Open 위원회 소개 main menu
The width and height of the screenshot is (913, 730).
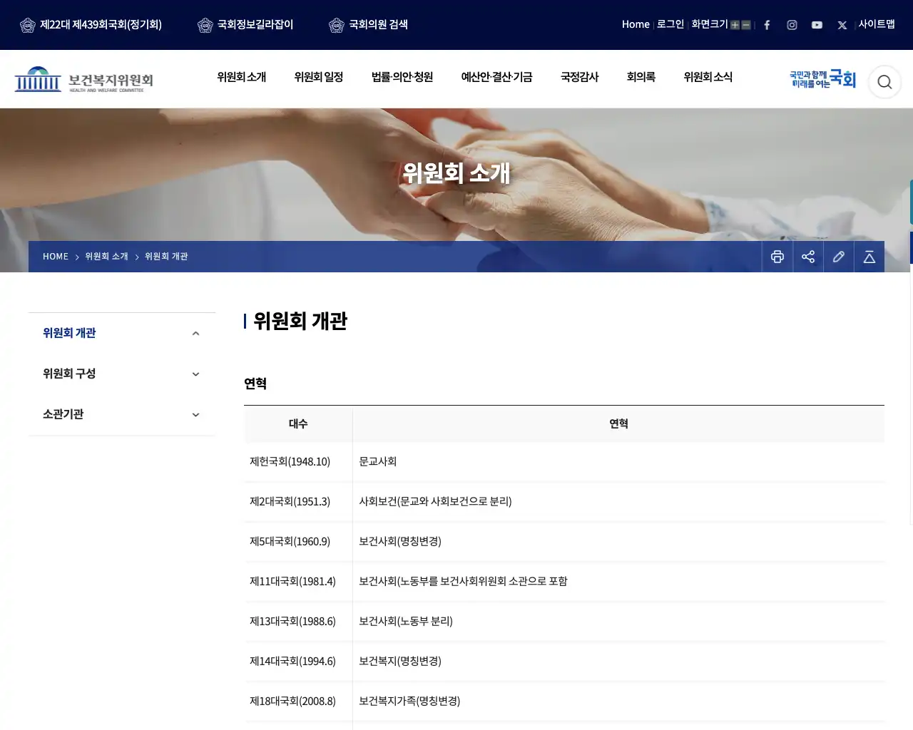[x=242, y=77]
